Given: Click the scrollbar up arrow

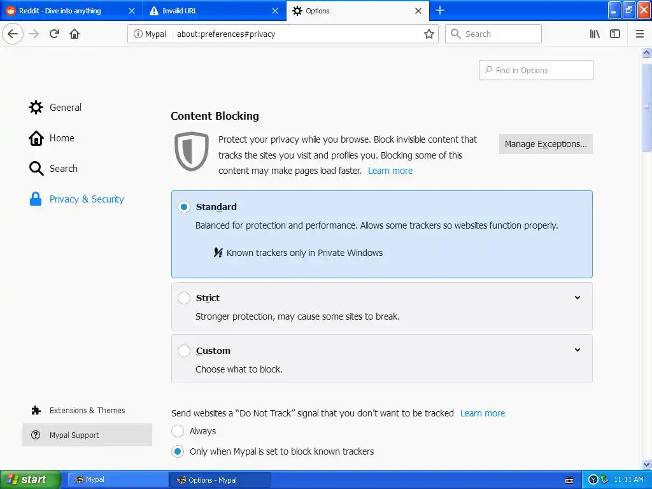Looking at the screenshot, I should point(646,52).
